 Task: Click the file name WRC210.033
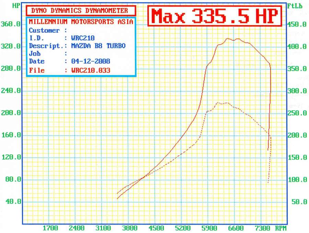(91, 71)
